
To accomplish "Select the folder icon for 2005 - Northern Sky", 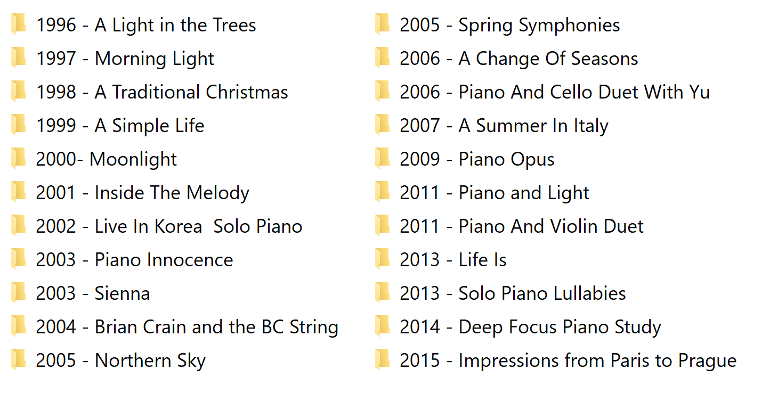I will click(19, 360).
